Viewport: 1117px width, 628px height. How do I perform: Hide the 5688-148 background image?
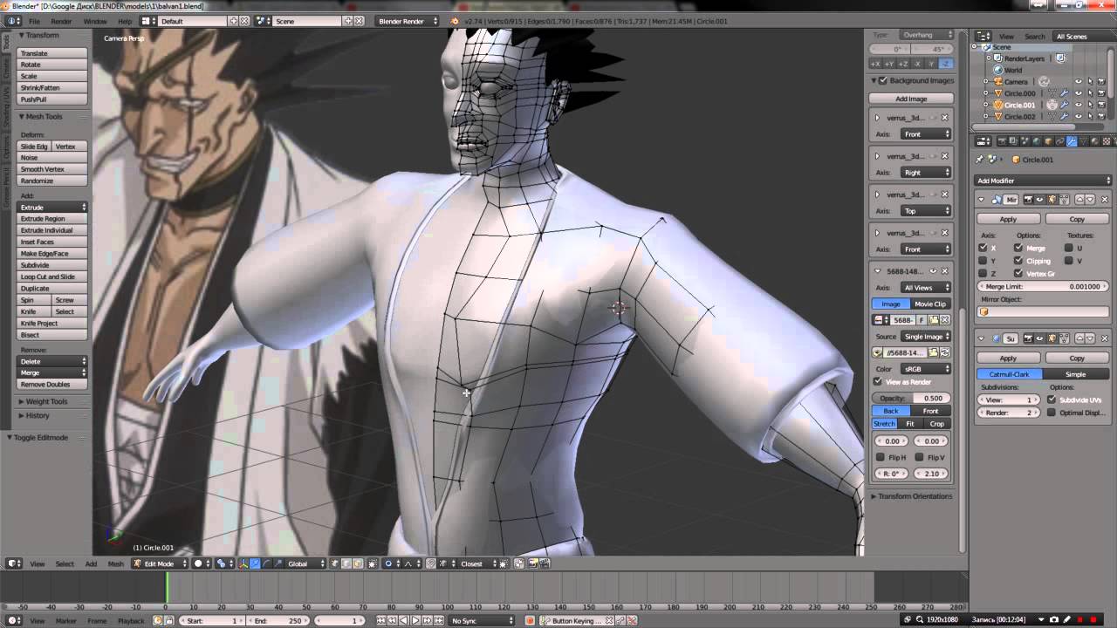click(933, 271)
